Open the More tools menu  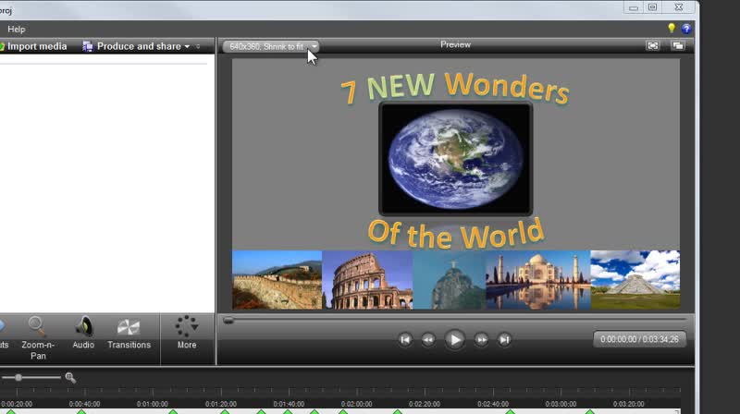187,333
